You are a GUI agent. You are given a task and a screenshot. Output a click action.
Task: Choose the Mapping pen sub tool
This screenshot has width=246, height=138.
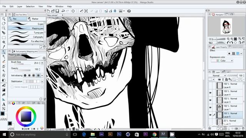[26, 28]
